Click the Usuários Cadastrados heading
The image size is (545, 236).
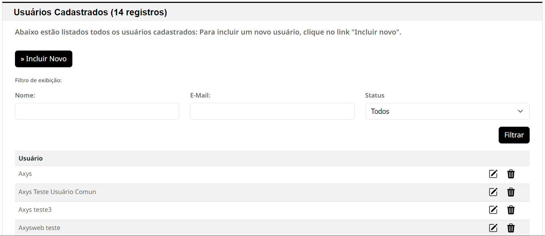click(x=90, y=12)
